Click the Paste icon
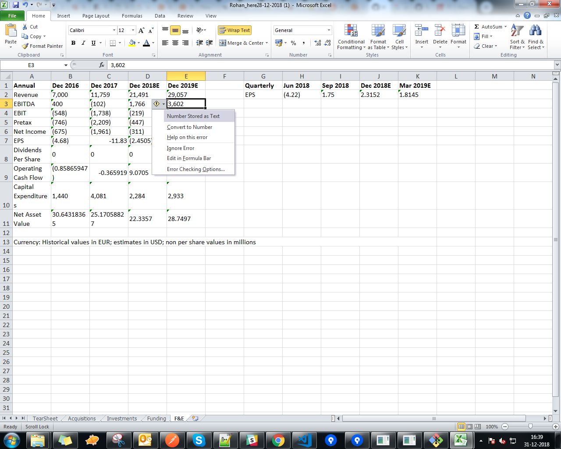 (11, 31)
